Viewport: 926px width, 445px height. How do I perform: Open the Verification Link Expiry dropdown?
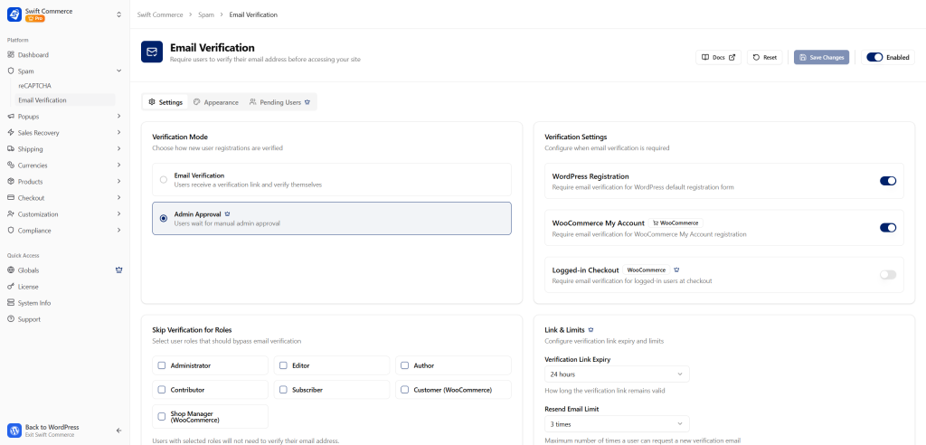(x=617, y=374)
